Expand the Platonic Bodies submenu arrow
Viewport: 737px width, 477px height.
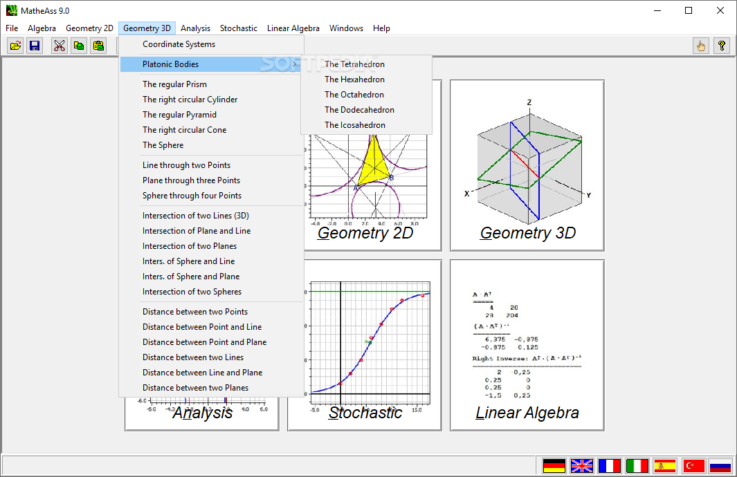pos(295,64)
